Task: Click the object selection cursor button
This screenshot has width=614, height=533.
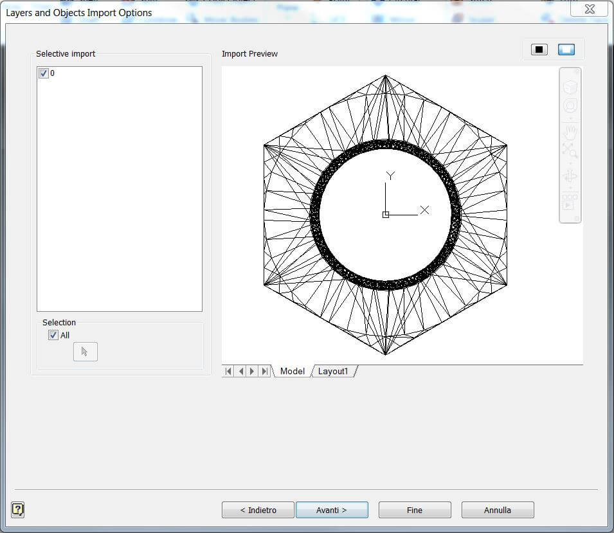Action: [86, 352]
